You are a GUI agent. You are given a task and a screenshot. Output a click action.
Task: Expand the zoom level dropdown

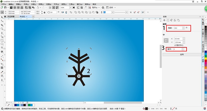click(70, 8)
